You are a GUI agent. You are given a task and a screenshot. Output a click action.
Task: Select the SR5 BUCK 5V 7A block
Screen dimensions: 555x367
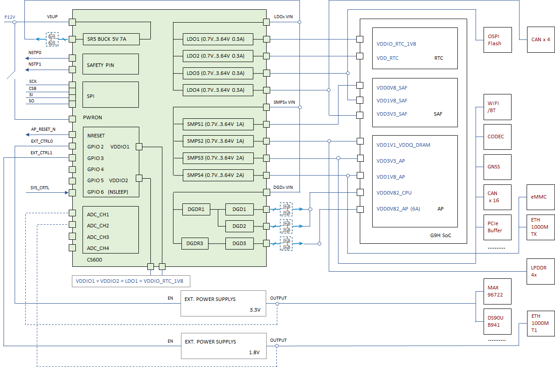point(111,39)
